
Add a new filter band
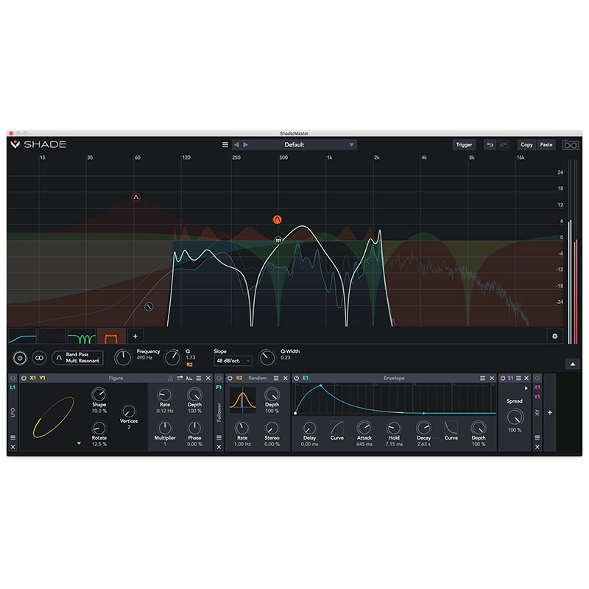(x=135, y=336)
